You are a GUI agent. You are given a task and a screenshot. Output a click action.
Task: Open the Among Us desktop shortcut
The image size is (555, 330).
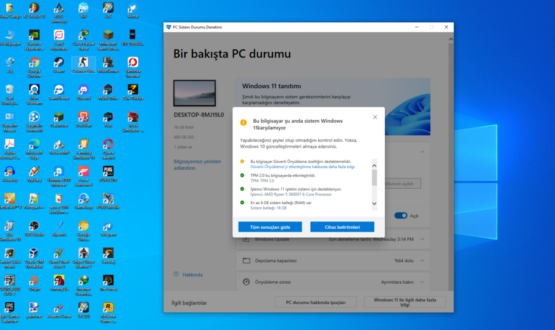(59, 283)
